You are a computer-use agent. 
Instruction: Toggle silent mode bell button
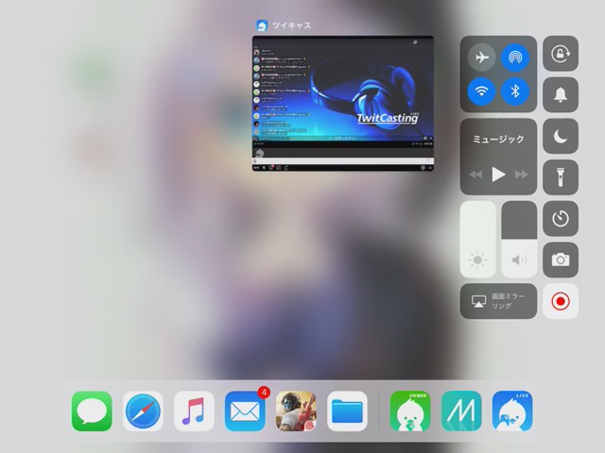pyautogui.click(x=561, y=94)
